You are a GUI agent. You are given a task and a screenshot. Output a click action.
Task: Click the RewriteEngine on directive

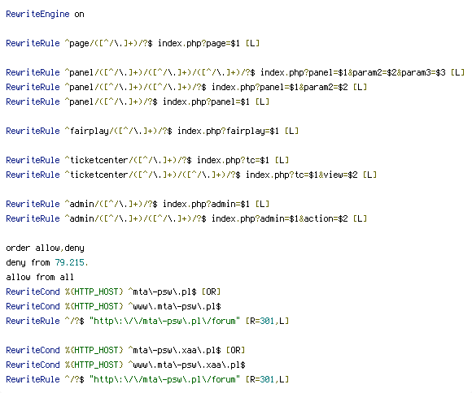45,14
